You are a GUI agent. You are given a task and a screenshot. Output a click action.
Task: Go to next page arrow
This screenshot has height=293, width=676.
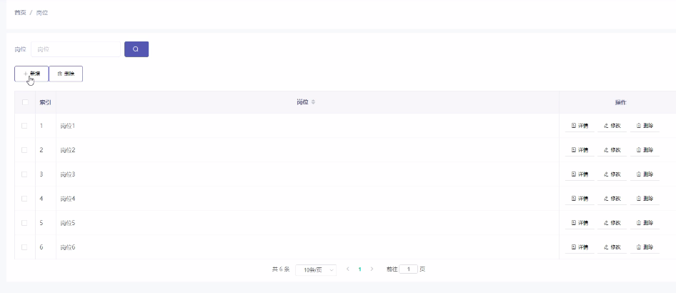[372, 269]
